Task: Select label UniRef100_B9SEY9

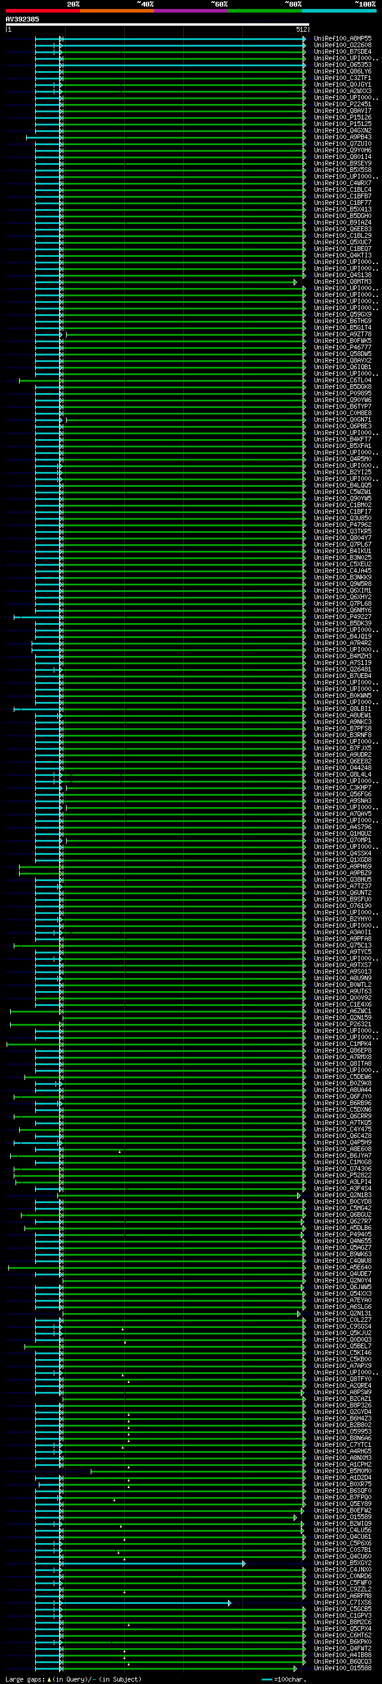Action: (342, 164)
